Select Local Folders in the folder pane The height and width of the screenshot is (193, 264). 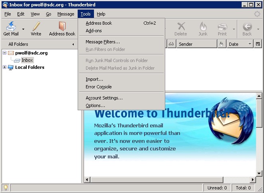point(29,67)
